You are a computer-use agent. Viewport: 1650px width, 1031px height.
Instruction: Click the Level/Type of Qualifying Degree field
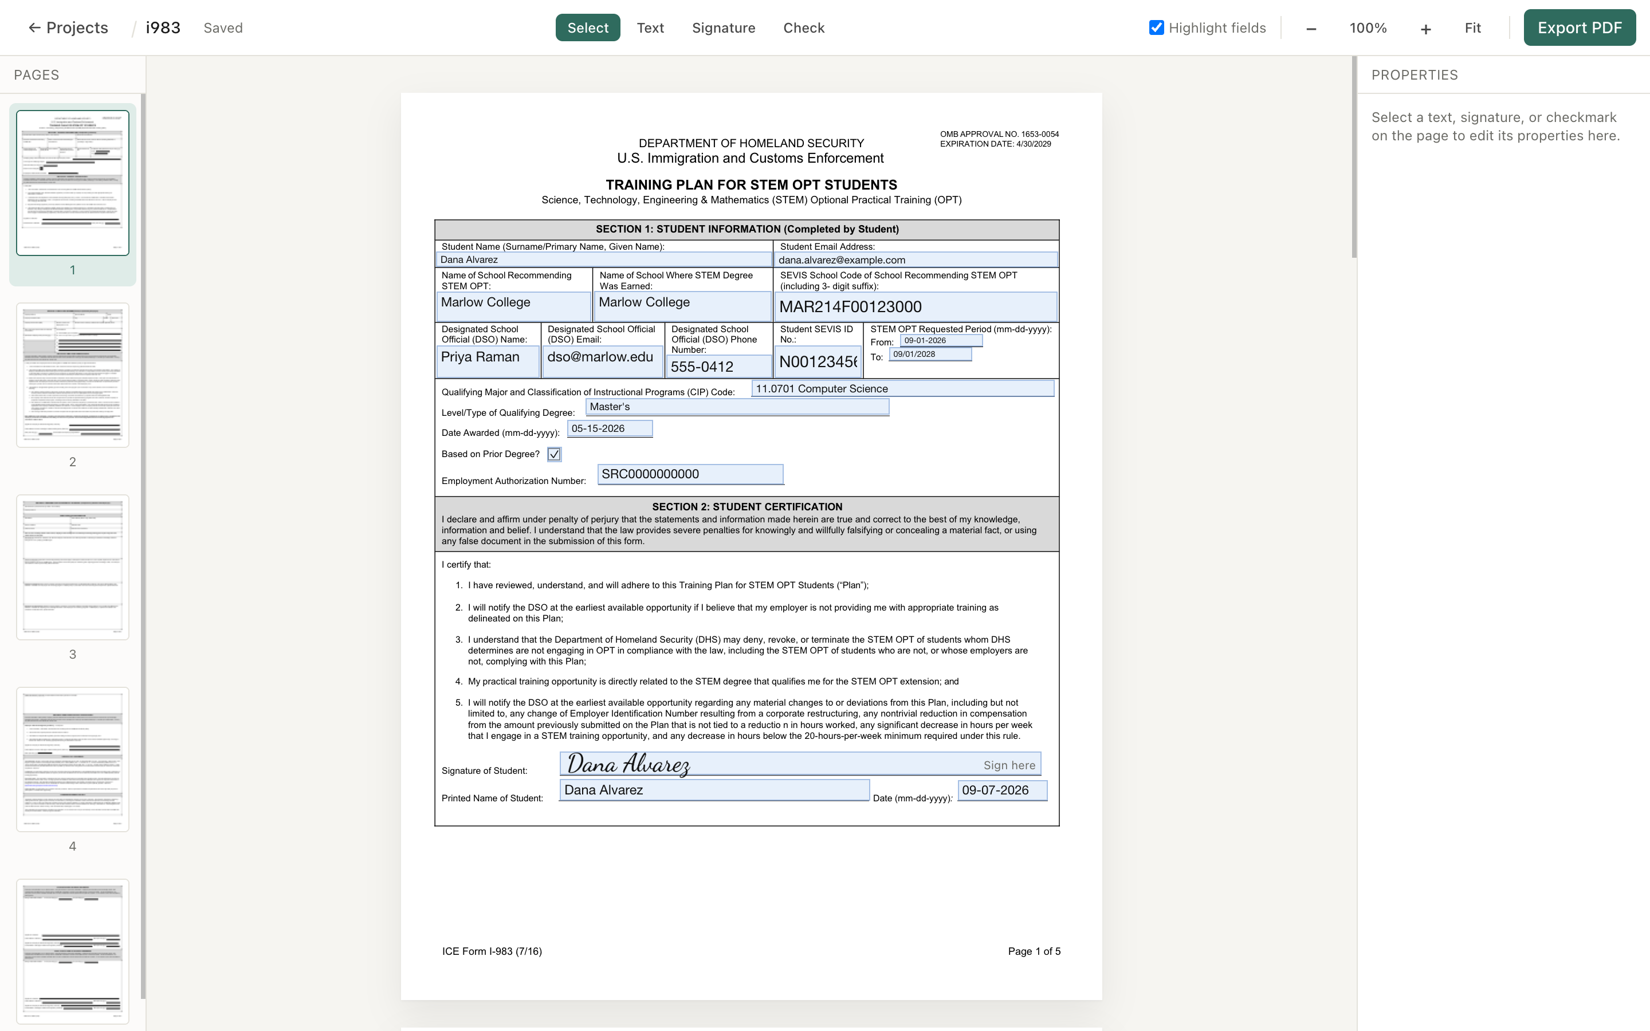click(x=737, y=407)
